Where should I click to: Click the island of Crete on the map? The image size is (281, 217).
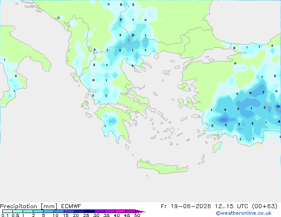pos(162,167)
